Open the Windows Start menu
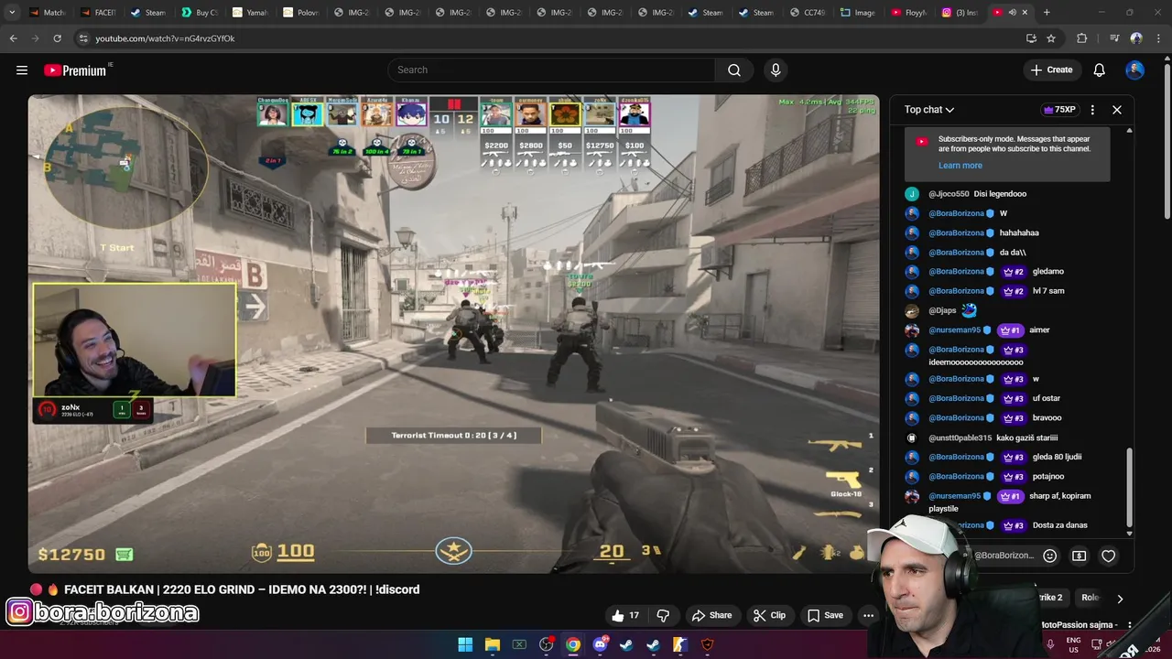The width and height of the screenshot is (1172, 659). pos(465,644)
